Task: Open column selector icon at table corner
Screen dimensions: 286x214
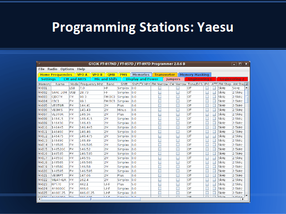Action: click(246, 84)
